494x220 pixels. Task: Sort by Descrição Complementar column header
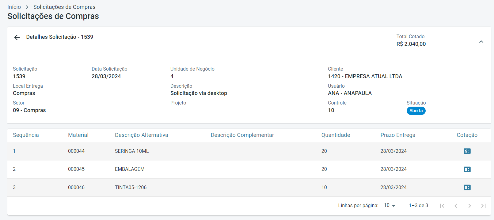(x=242, y=135)
